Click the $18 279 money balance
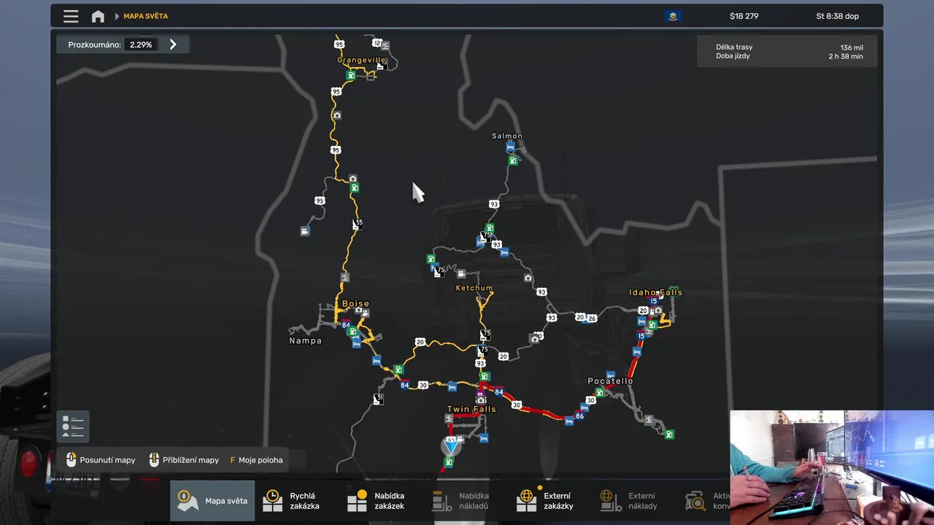Image resolution: width=934 pixels, height=525 pixels. pyautogui.click(x=744, y=16)
